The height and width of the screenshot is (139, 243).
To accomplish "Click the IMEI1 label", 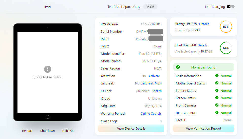I will click(105, 39).
